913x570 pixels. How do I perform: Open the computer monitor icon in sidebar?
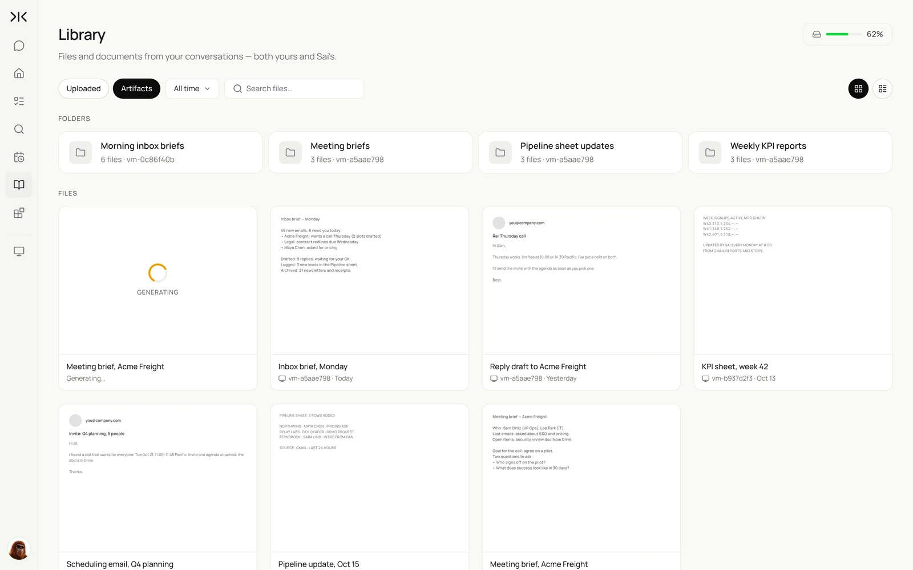pyautogui.click(x=19, y=251)
